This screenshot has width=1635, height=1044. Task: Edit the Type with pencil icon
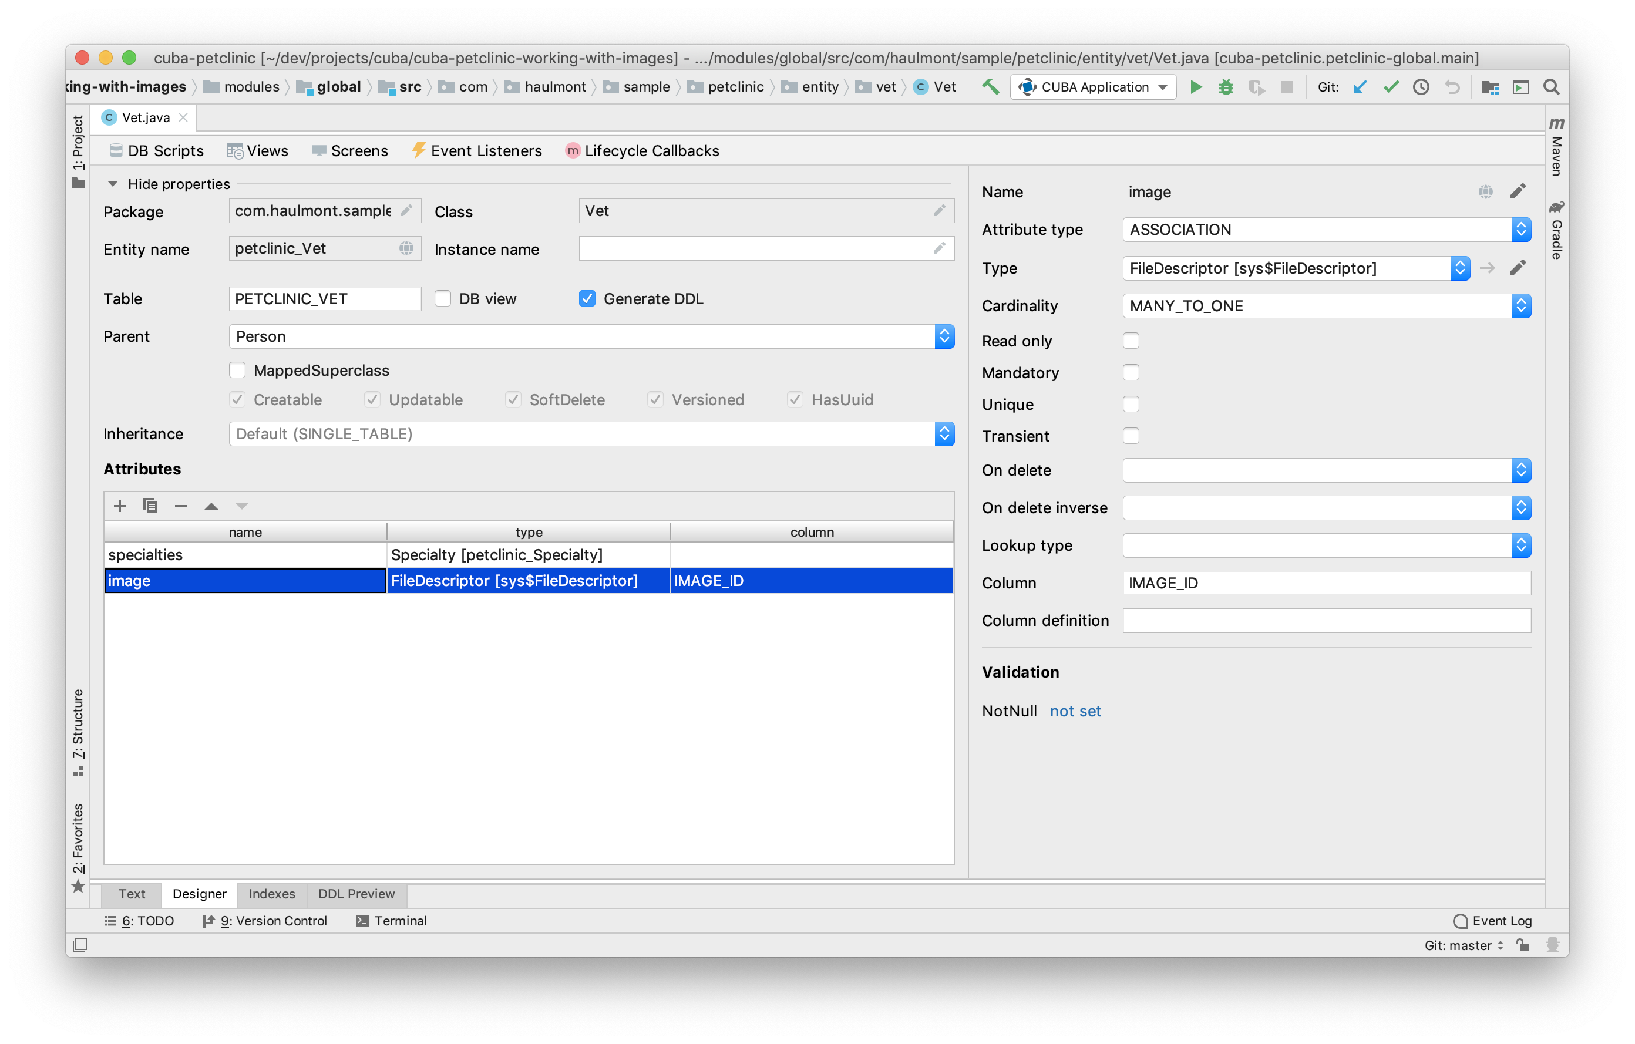1518,268
